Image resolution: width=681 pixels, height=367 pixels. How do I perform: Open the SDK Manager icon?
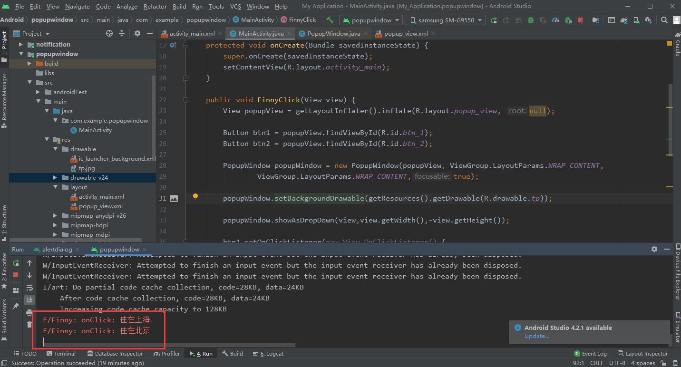tap(649, 20)
